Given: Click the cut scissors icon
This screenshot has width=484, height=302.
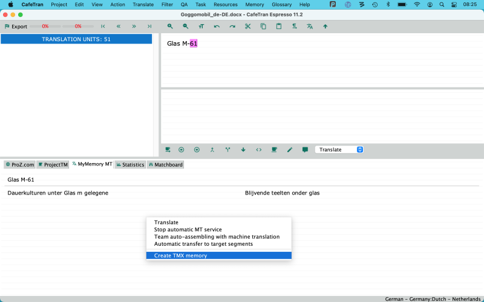Looking at the screenshot, I should pyautogui.click(x=247, y=27).
